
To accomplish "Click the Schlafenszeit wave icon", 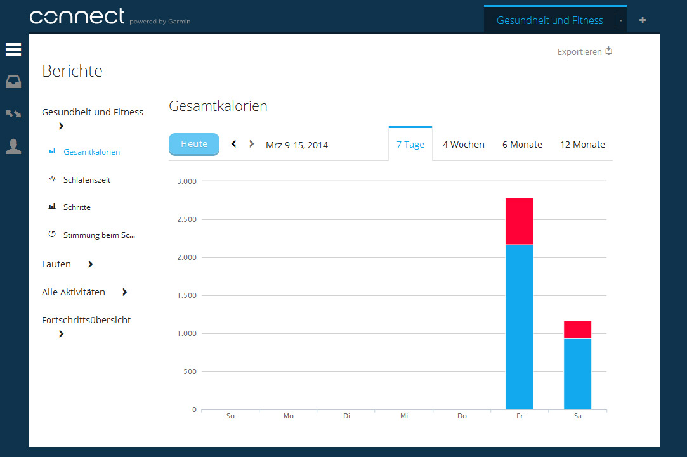I will (x=52, y=179).
